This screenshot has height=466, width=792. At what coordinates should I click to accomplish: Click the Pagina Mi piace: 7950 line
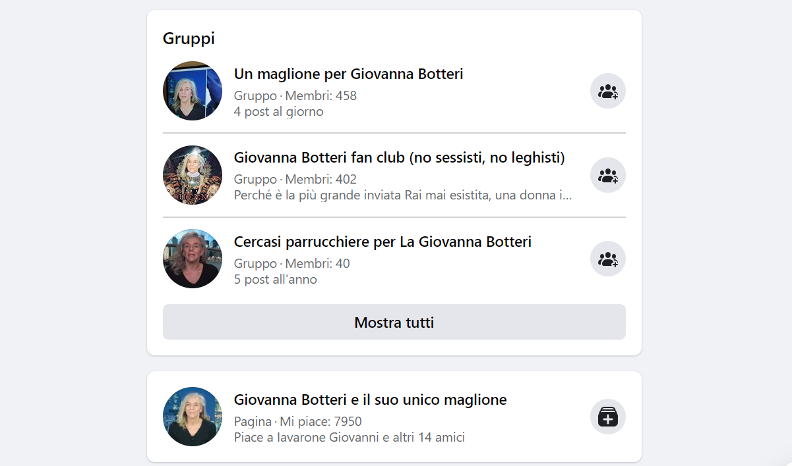pos(297,421)
